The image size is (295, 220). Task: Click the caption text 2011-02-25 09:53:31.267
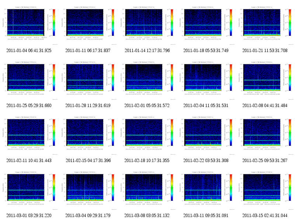(x=265, y=161)
